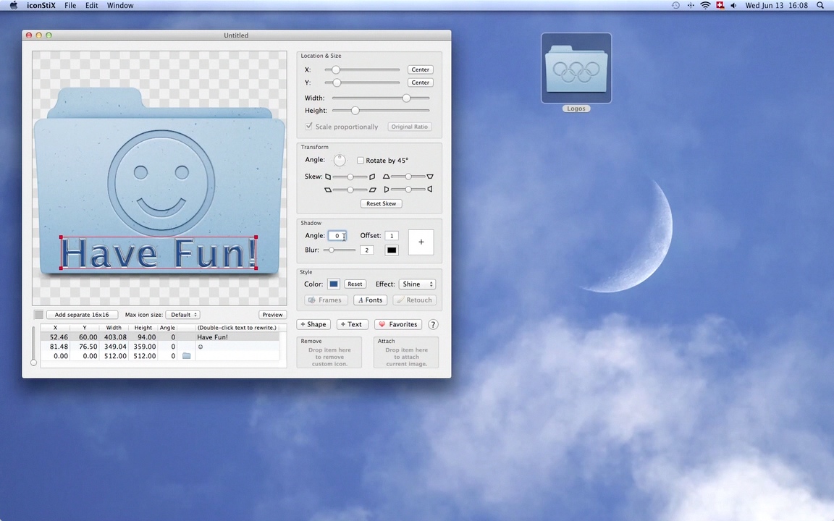834x521 pixels.
Task: Open Spotlight search in the menu bar
Action: [820, 5]
